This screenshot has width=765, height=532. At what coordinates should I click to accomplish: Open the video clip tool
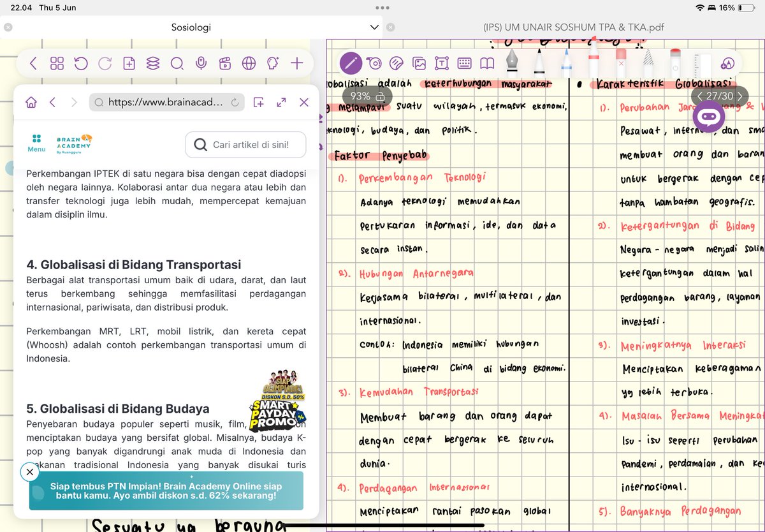pos(224,63)
